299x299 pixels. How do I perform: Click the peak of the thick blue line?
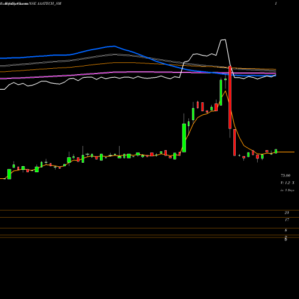tap(114, 46)
